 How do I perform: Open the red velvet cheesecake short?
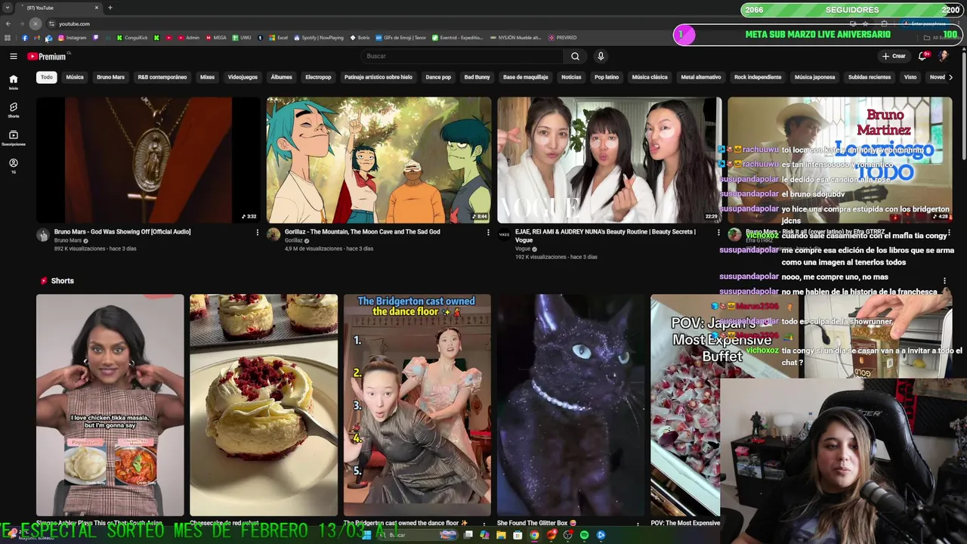[x=264, y=405]
